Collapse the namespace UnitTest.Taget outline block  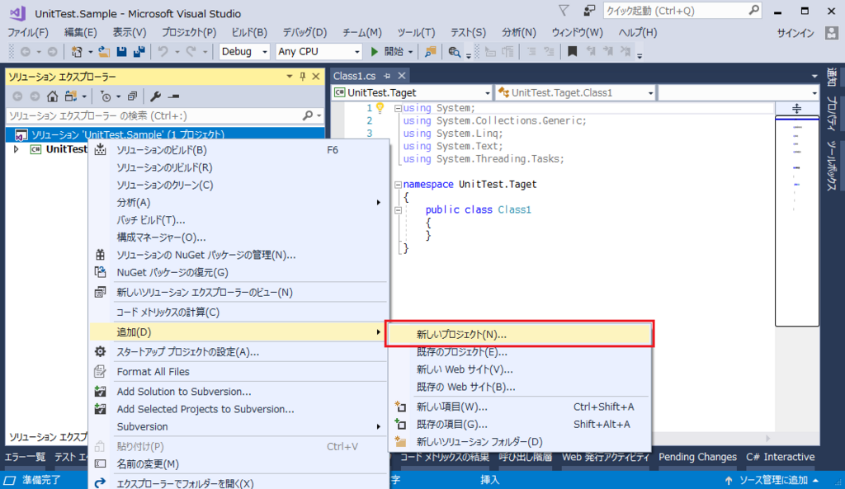[398, 184]
